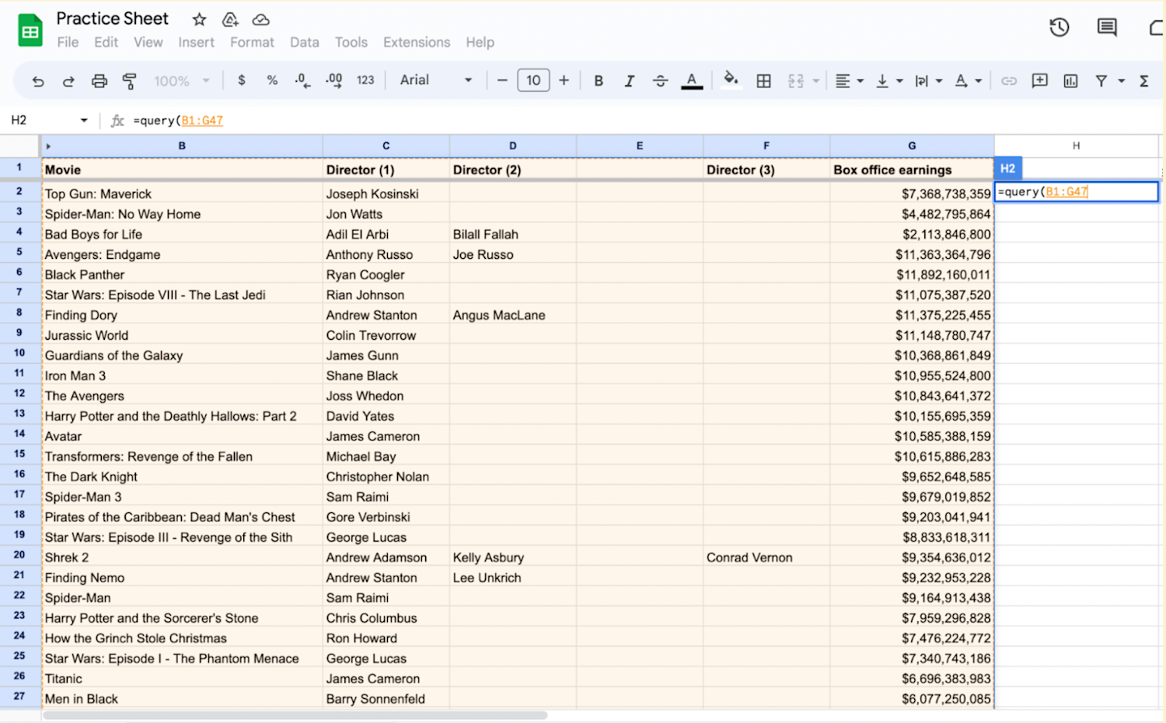Click the Insert comment icon

(1039, 81)
